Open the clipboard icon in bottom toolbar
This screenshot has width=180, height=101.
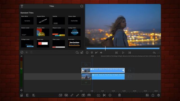tap(89, 95)
